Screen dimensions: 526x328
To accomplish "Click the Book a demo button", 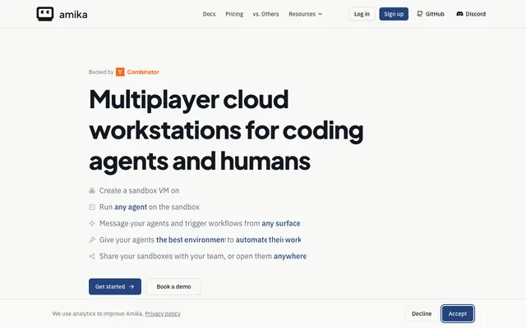I will [x=173, y=286].
